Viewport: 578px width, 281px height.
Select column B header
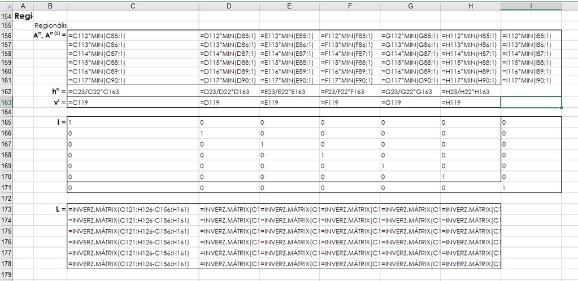pyautogui.click(x=50, y=6)
